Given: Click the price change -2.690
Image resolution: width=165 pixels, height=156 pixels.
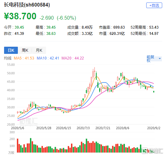Looking at the screenshot, I should click(47, 18).
